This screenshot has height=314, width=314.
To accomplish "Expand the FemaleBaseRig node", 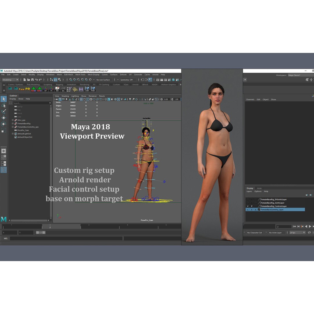I will pyautogui.click(x=13, y=124).
